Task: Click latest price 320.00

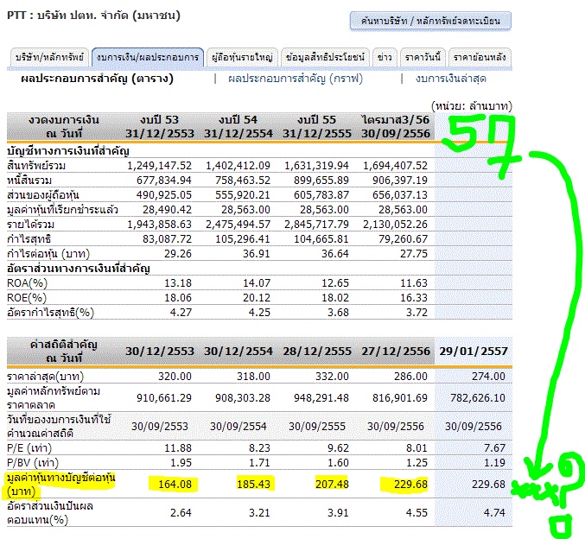Action: coord(175,377)
